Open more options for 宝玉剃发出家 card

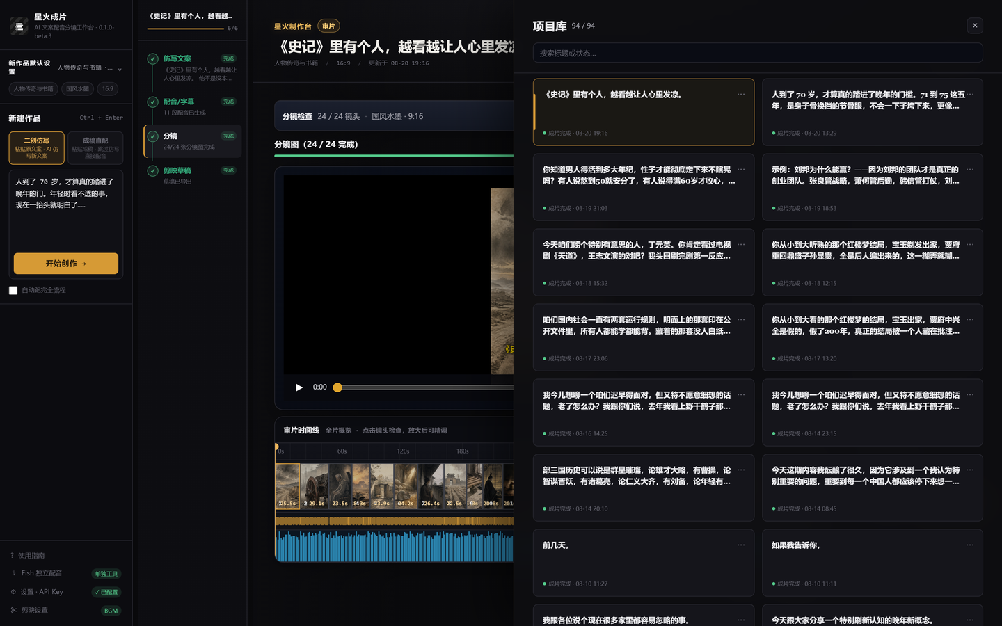coord(970,244)
